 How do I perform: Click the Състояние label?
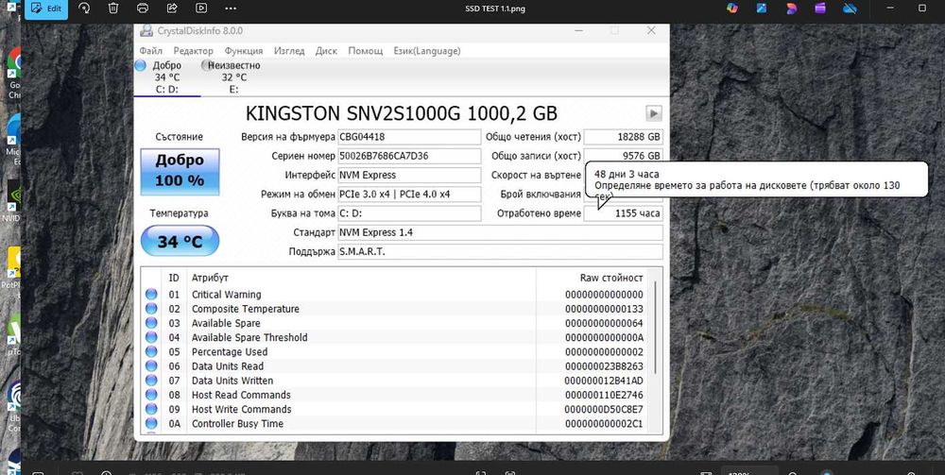tap(179, 137)
